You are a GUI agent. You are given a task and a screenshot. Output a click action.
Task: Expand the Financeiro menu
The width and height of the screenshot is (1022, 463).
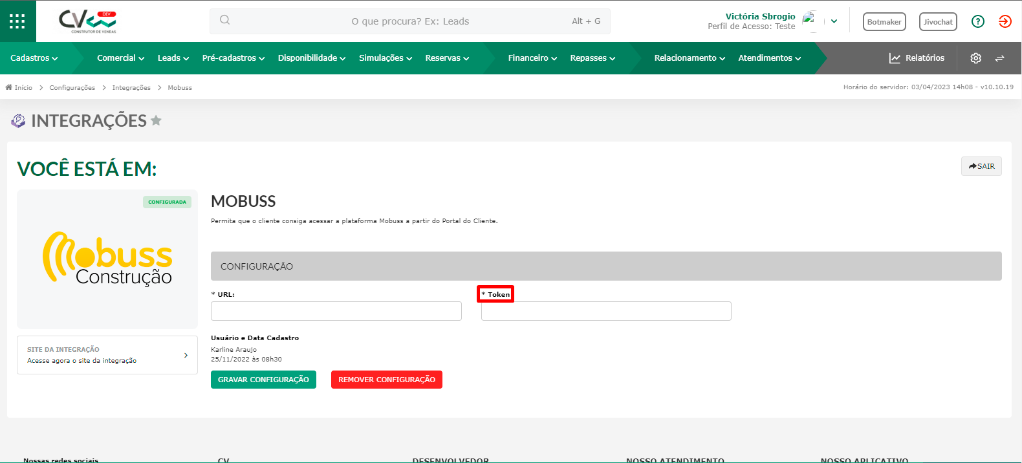[532, 58]
